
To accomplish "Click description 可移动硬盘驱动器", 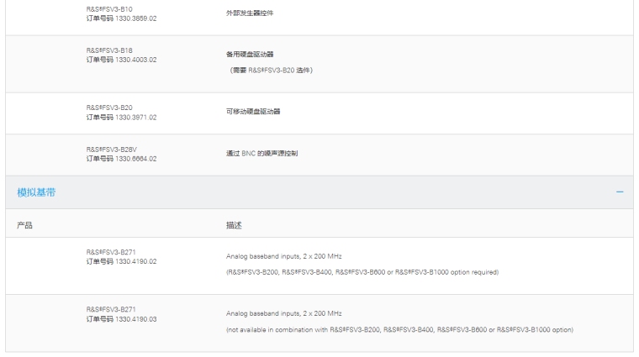I will (253, 112).
